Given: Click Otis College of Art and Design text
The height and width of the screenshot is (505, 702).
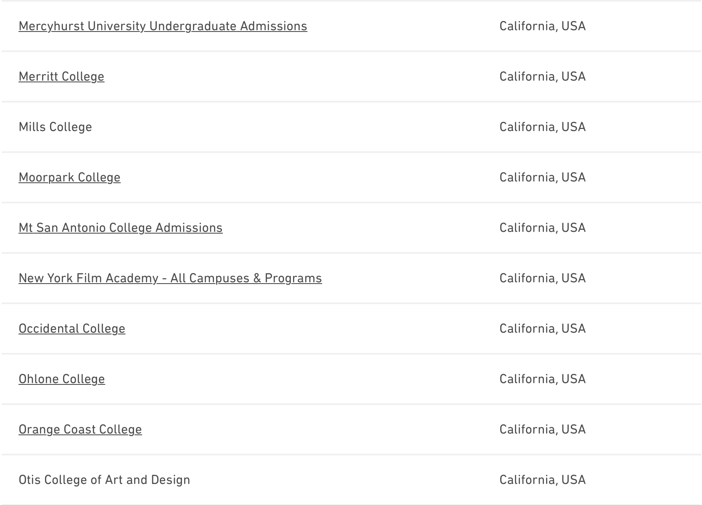Looking at the screenshot, I should tap(104, 480).
